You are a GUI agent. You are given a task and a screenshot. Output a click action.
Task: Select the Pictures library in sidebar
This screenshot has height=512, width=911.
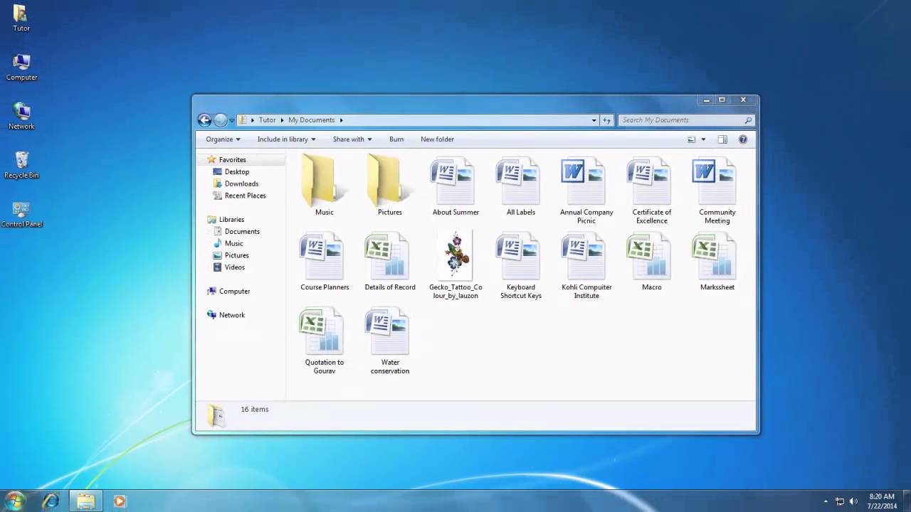coord(236,255)
